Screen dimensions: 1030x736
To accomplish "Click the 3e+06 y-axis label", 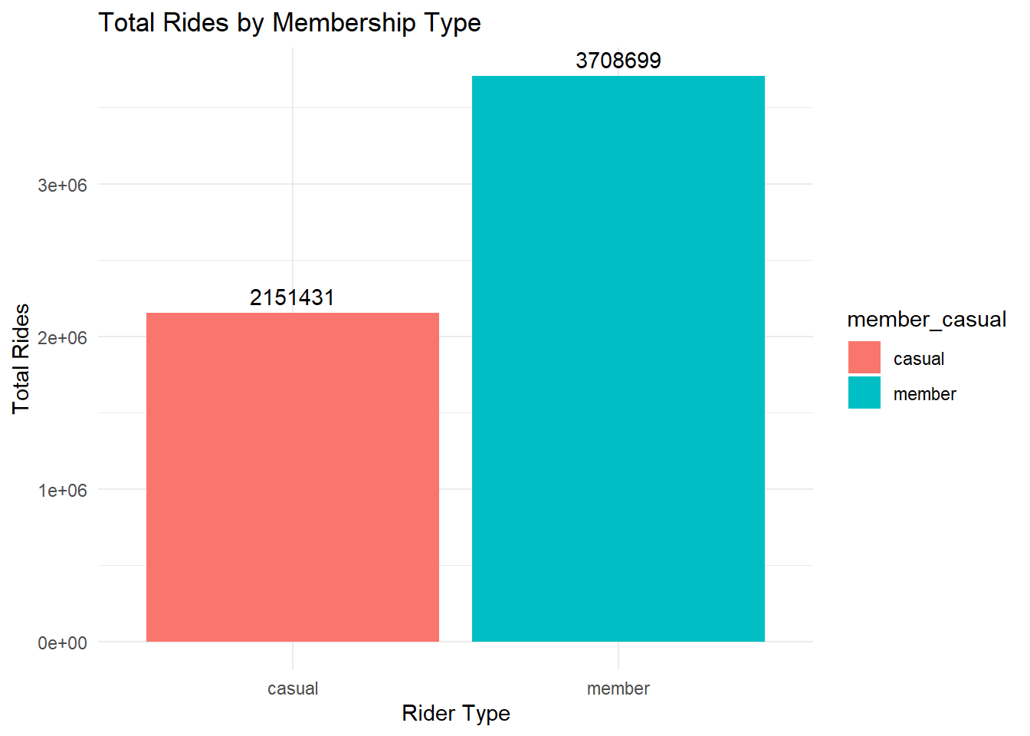I will 62,185.
